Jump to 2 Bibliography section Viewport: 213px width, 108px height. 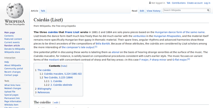(43, 89)
